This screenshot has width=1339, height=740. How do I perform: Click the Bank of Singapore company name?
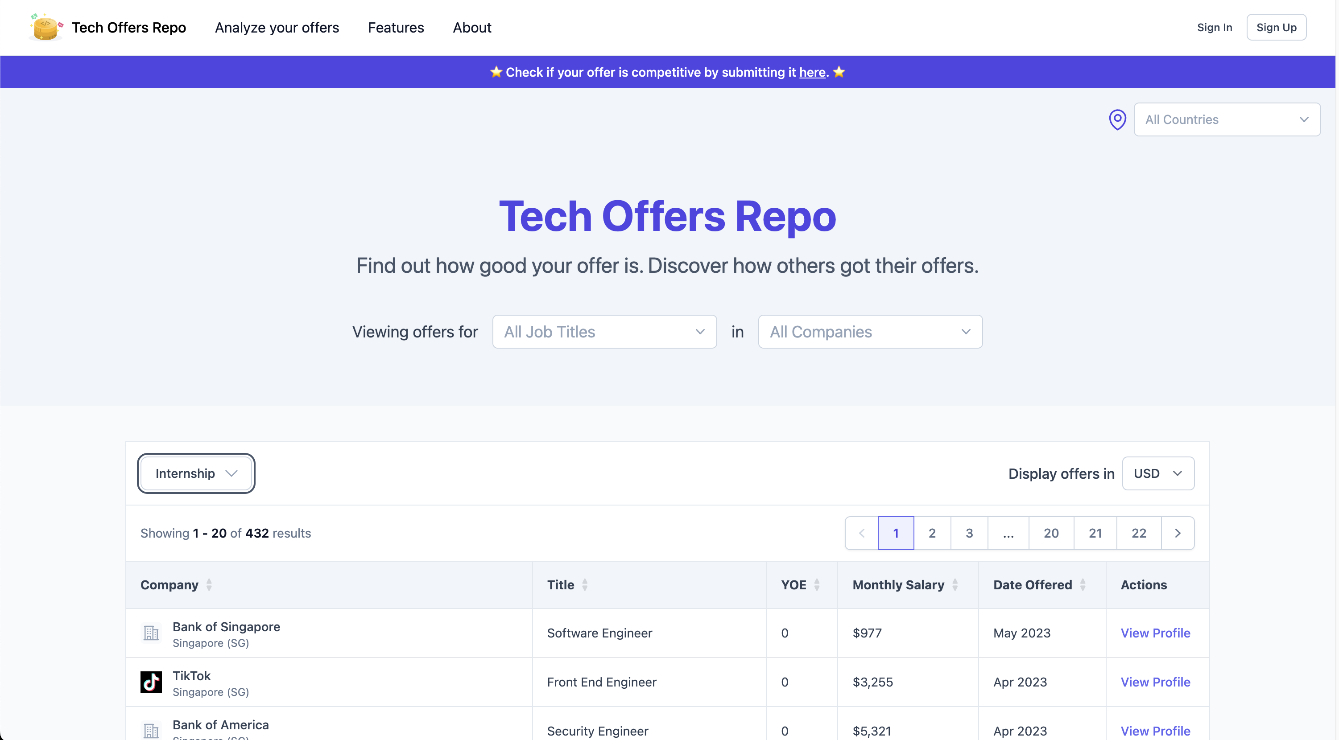[226, 627]
